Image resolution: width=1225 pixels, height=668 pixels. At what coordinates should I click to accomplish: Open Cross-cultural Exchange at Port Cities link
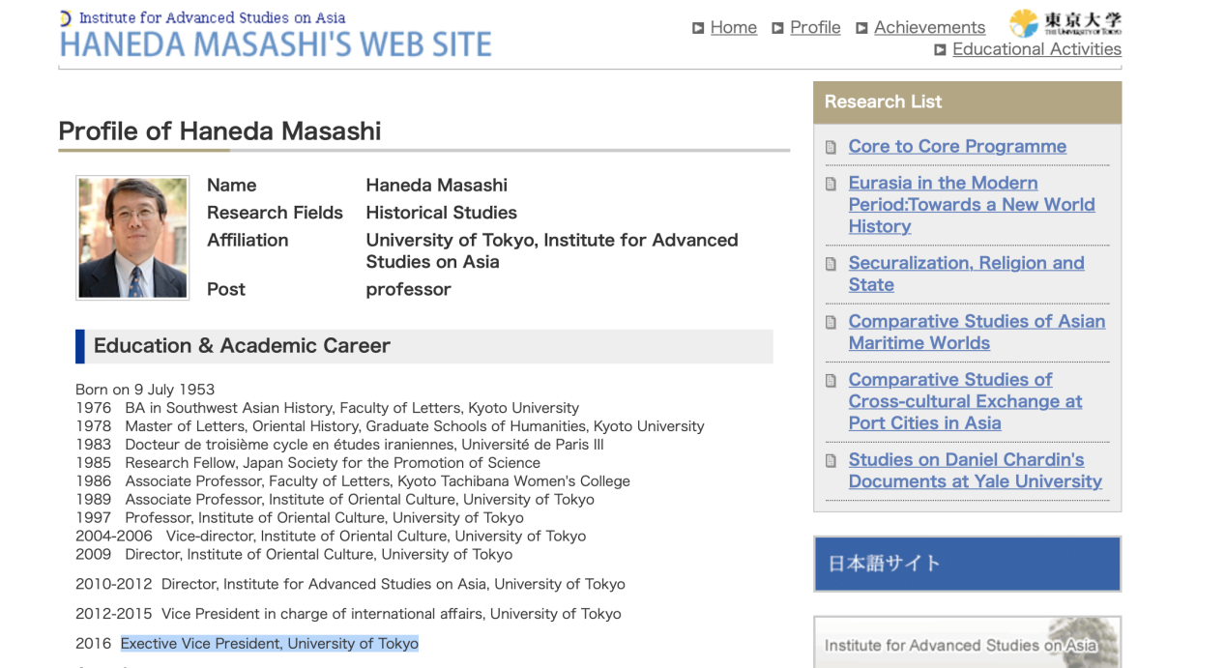(965, 401)
